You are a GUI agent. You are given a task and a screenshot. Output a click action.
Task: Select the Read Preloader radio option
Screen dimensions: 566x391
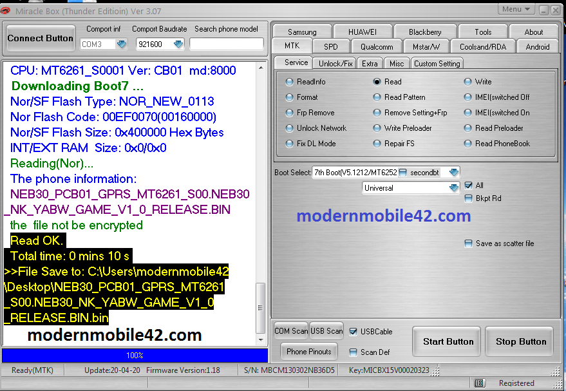tap(468, 128)
